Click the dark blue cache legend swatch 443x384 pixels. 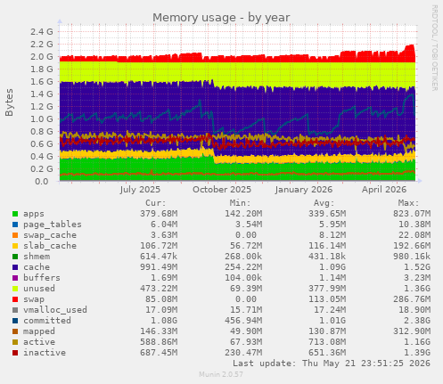click(x=15, y=267)
